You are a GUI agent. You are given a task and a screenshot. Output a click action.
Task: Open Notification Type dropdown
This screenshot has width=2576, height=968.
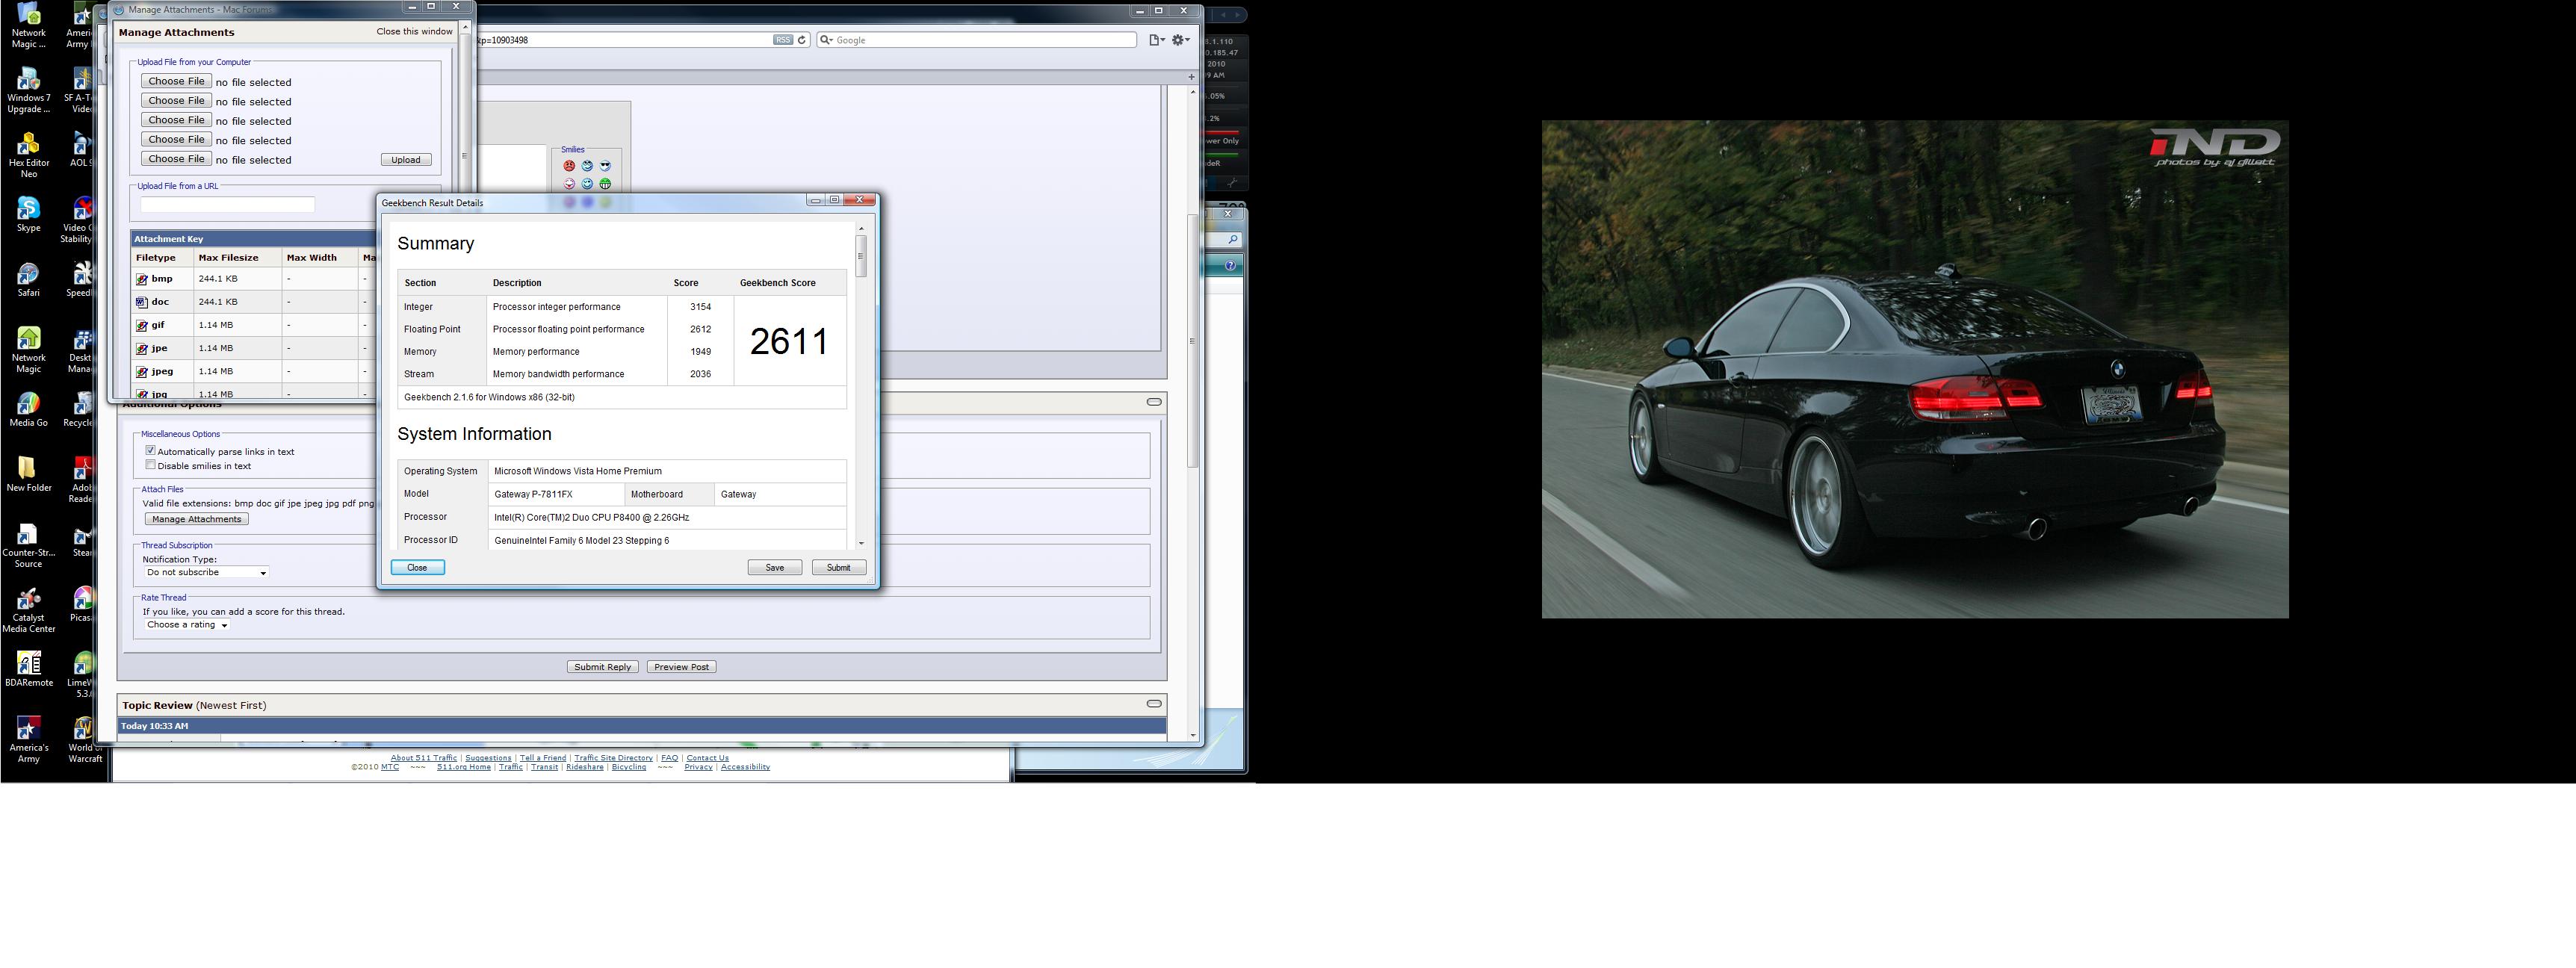point(206,573)
